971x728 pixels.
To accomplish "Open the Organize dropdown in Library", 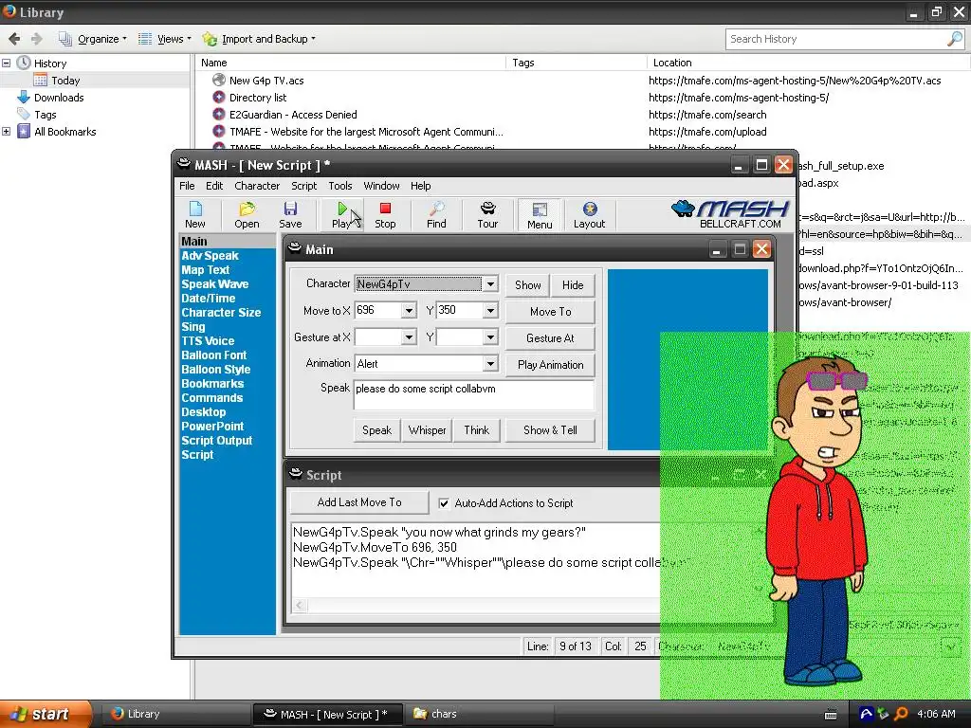I will (x=92, y=39).
